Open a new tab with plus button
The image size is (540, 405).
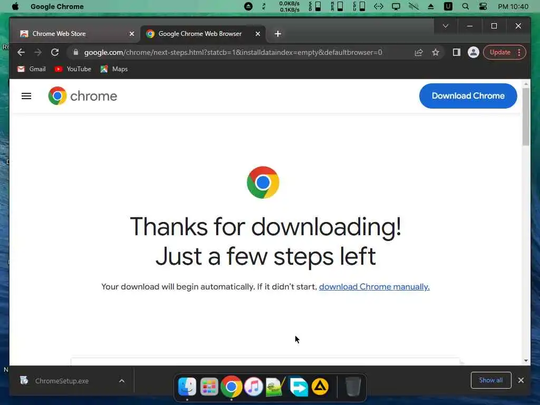[278, 34]
